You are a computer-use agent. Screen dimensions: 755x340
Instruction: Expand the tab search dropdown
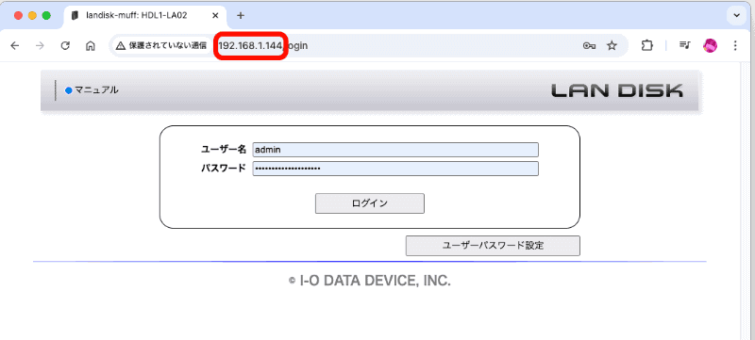tap(736, 15)
